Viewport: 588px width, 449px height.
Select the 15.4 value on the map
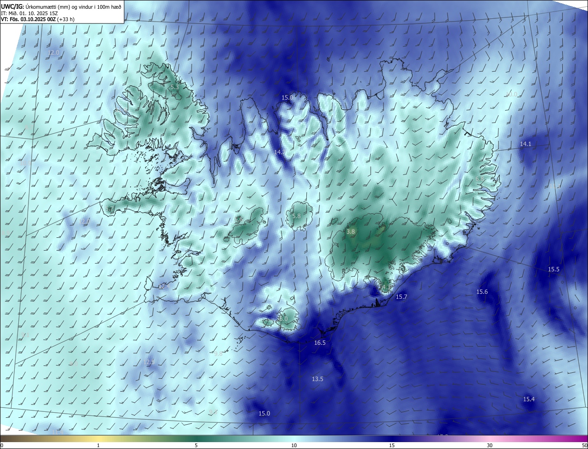point(529,399)
